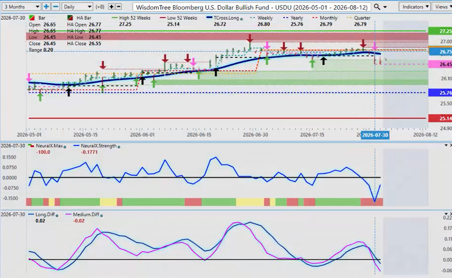Decrease forecast bars with black minus button
This screenshot has height=278, width=452.
(118, 7)
